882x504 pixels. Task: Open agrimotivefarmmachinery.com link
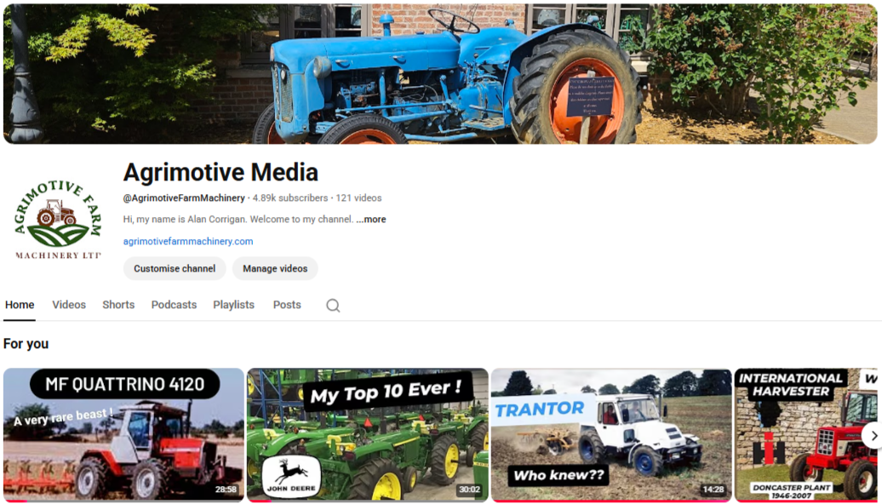point(188,241)
